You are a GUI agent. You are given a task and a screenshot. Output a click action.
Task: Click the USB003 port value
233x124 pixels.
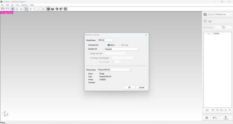(x=103, y=79)
